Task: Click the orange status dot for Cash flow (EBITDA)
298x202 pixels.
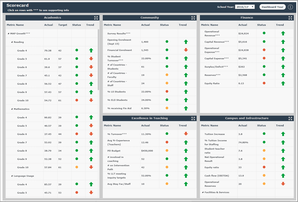Action: [264, 176]
